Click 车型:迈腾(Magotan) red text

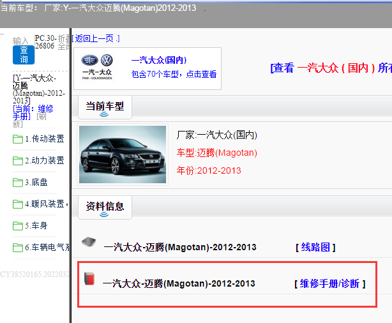coord(217,153)
